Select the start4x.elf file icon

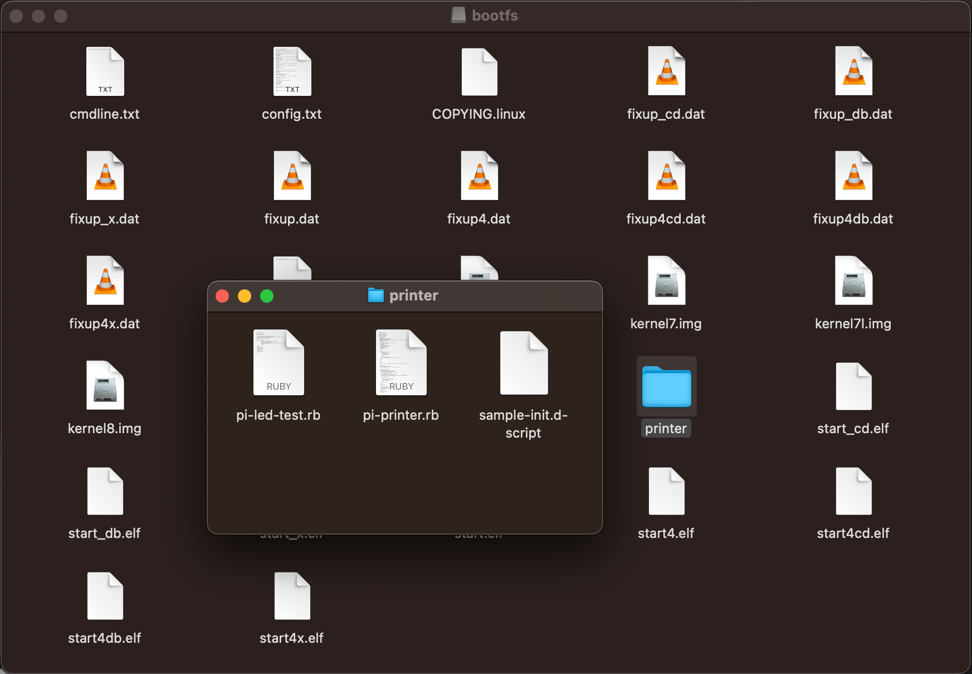[292, 595]
